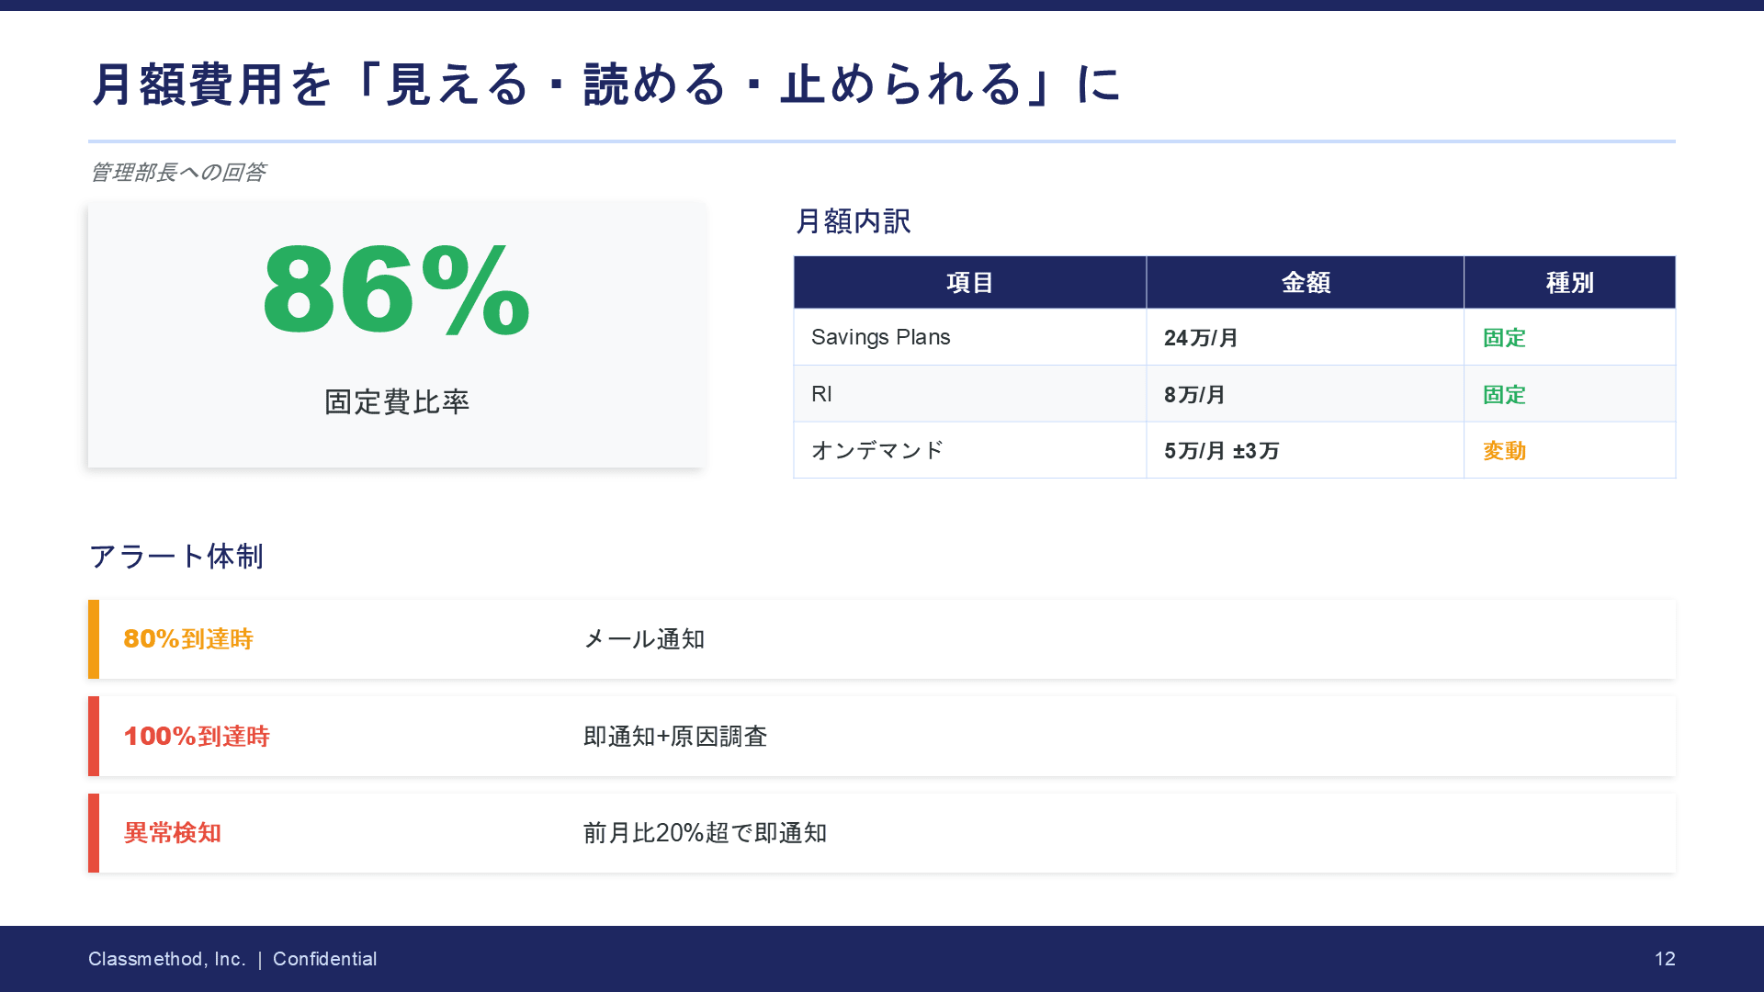
Task: Click the orange 変動 type label
Action: 1504,451
